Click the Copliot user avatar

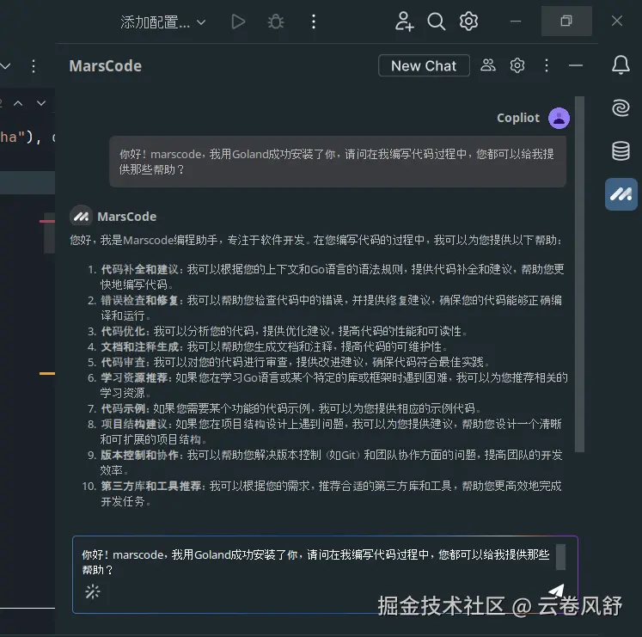559,119
